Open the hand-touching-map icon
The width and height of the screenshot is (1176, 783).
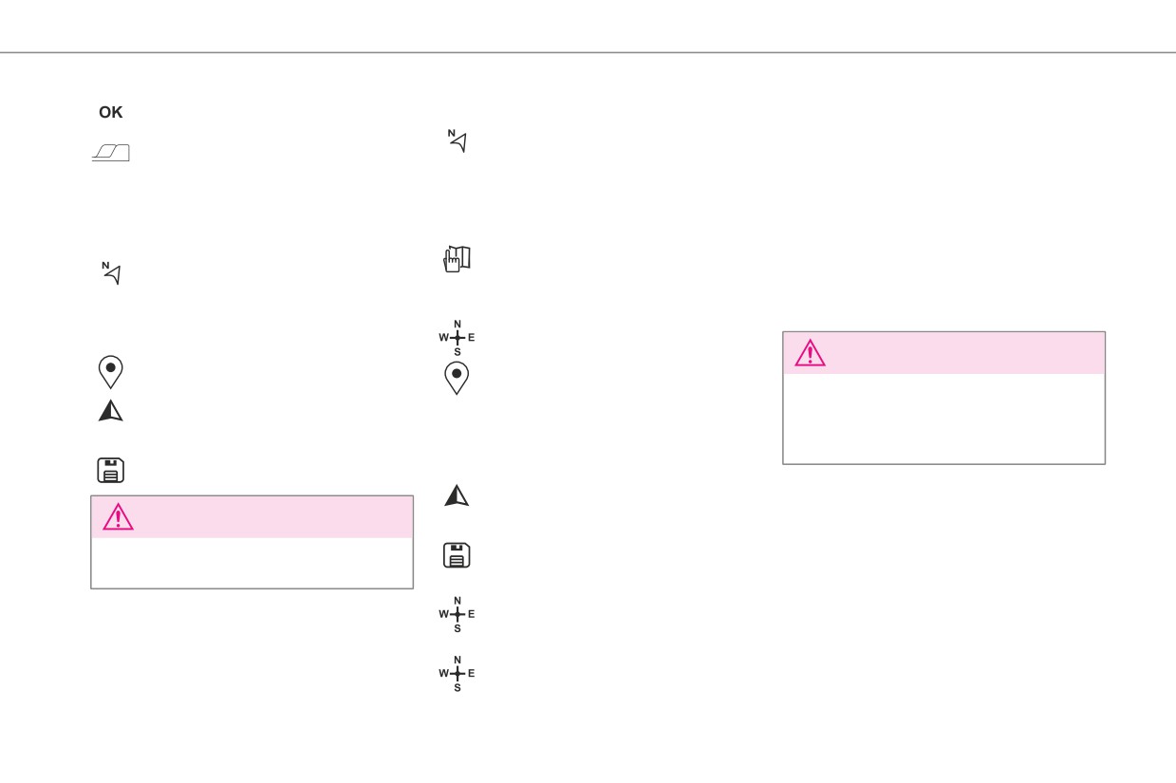pos(457,258)
